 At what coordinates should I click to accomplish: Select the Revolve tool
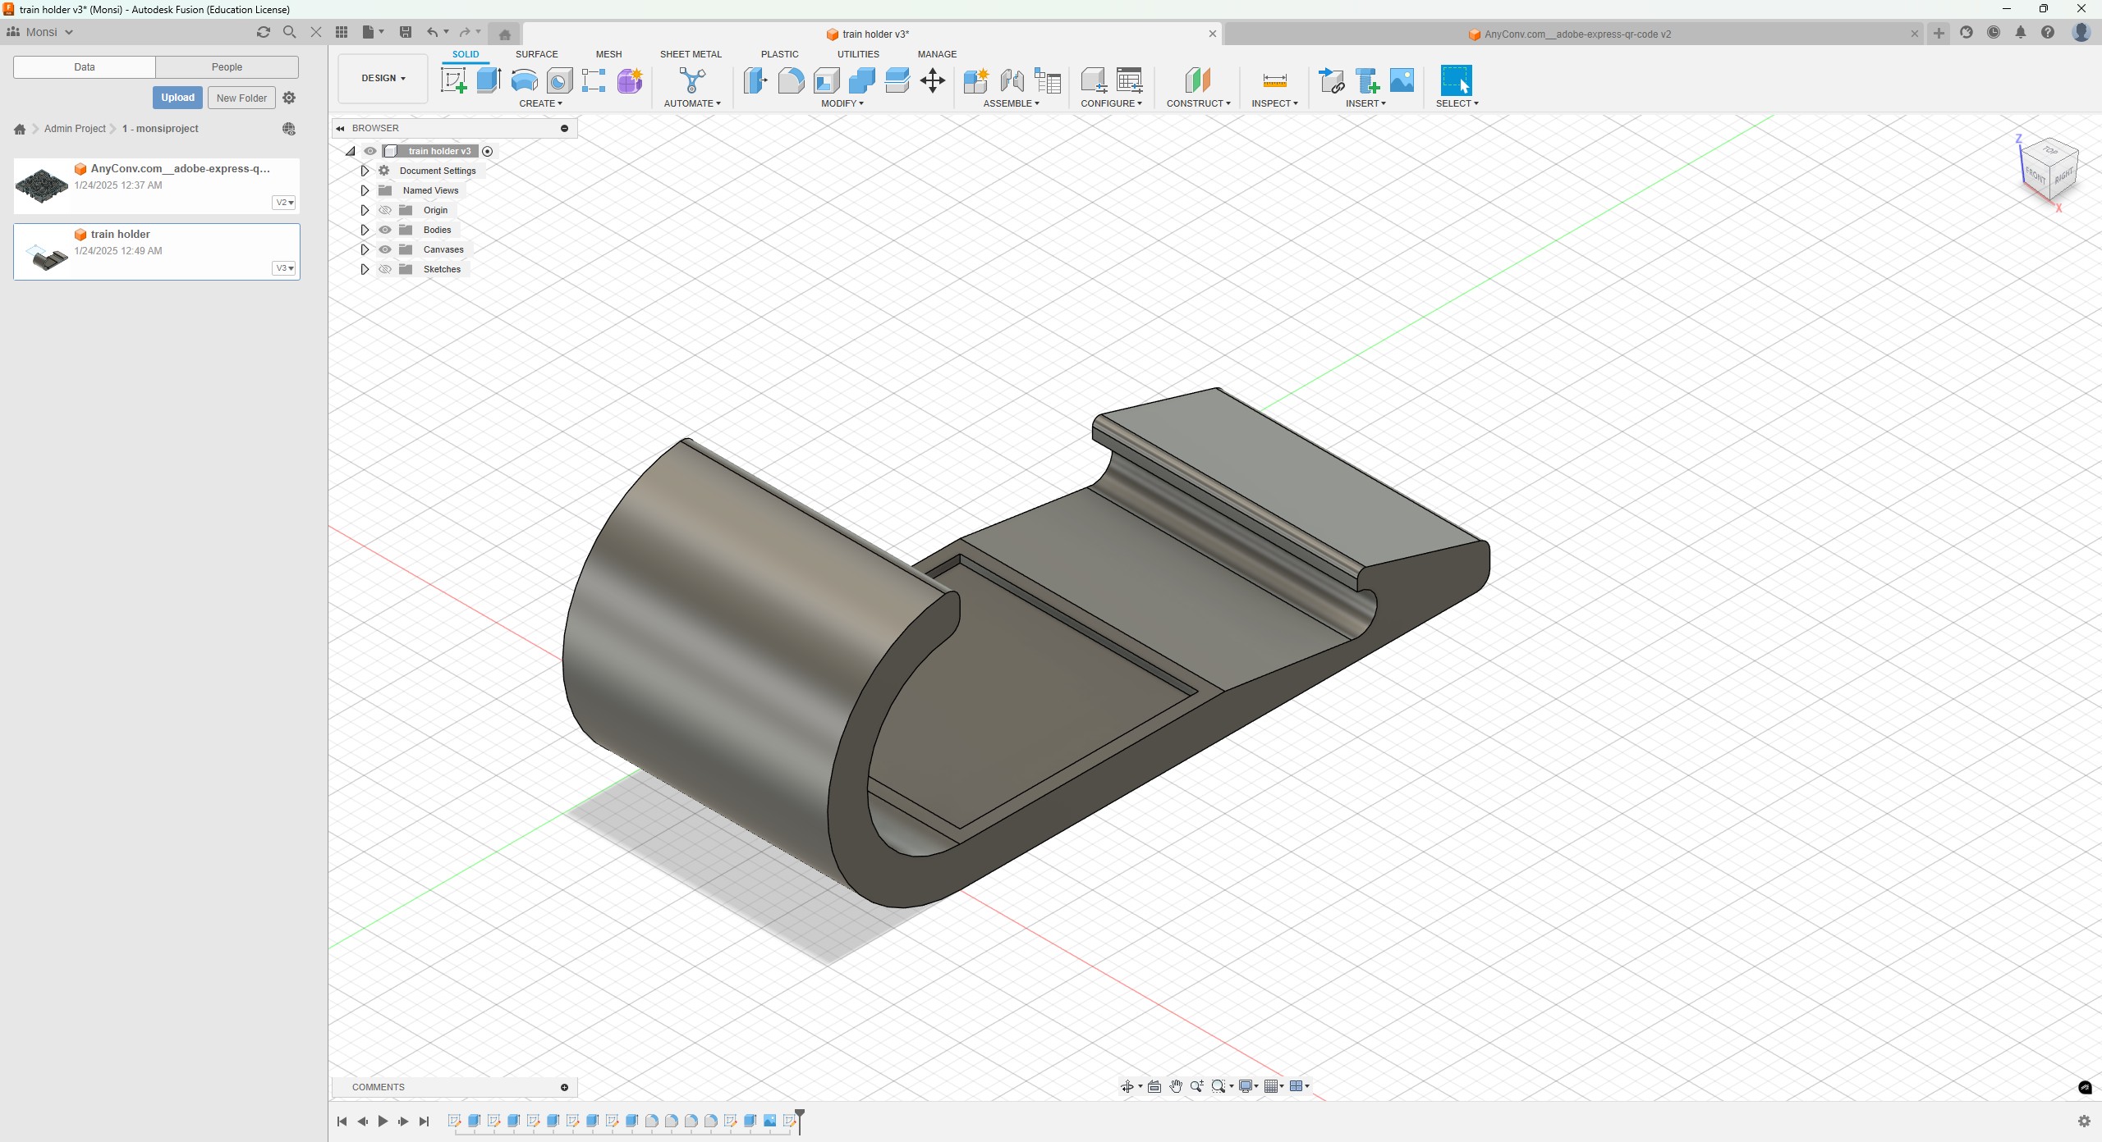coord(524,80)
